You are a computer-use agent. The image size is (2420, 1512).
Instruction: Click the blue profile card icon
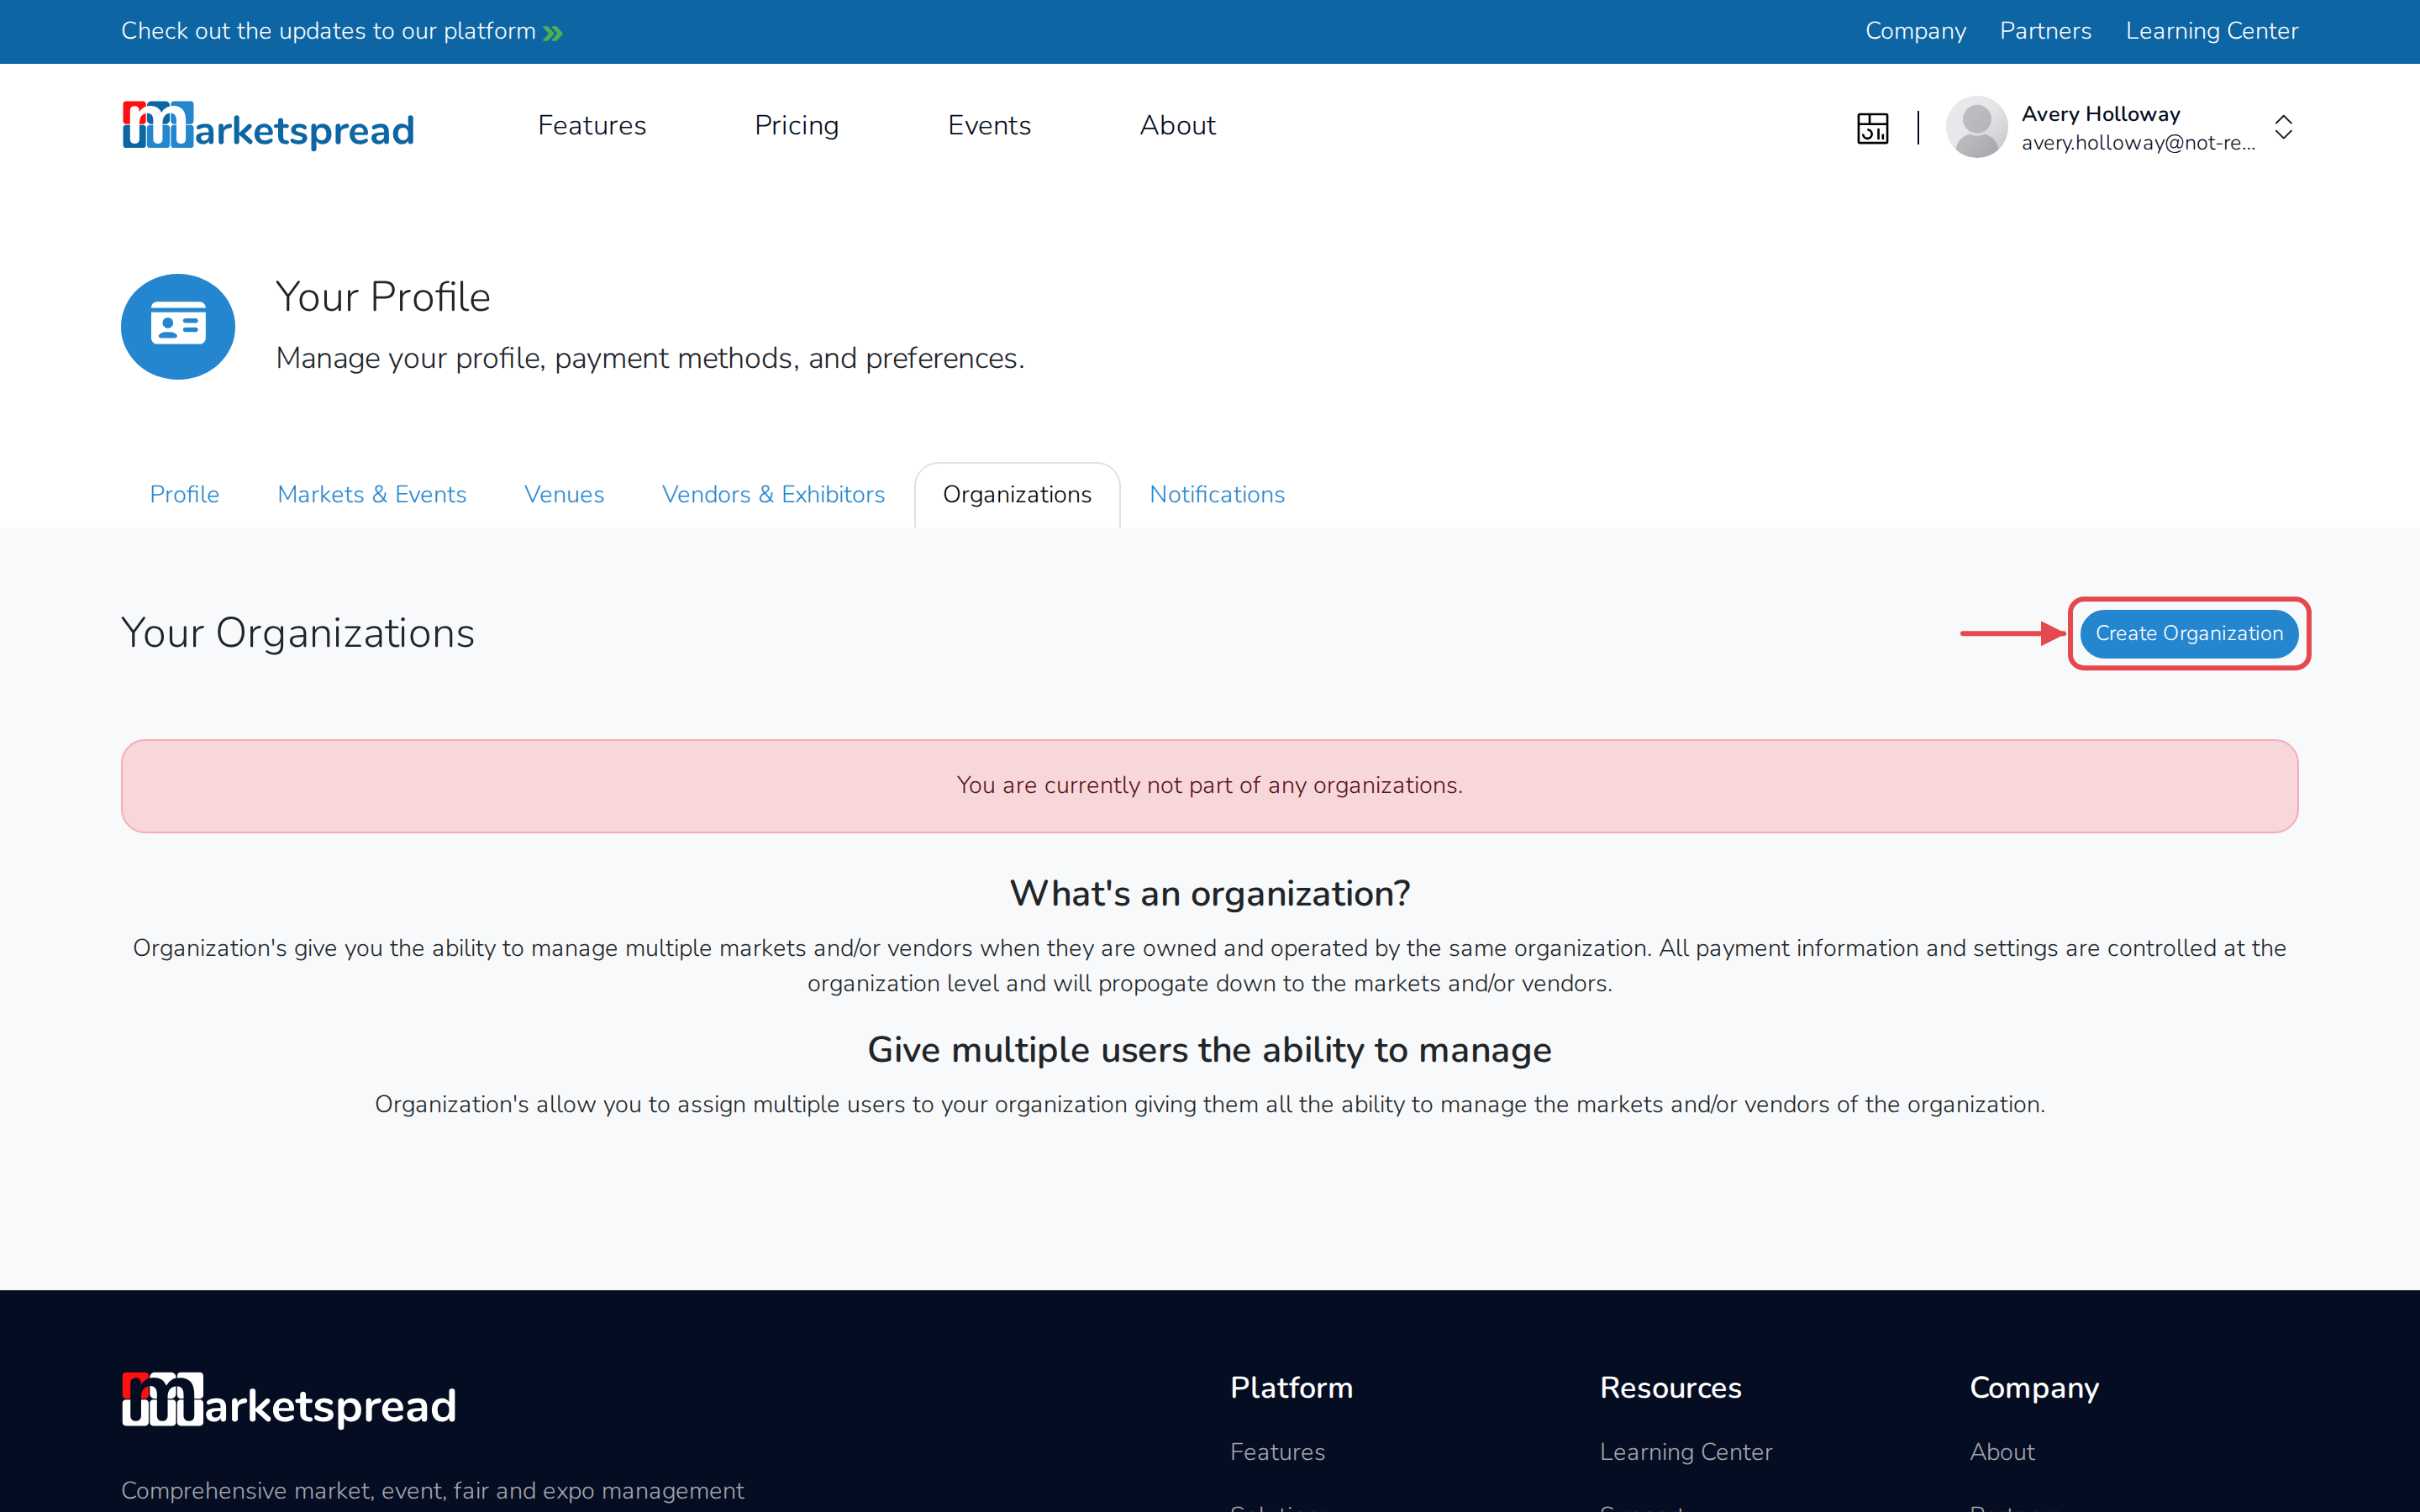pyautogui.click(x=178, y=326)
